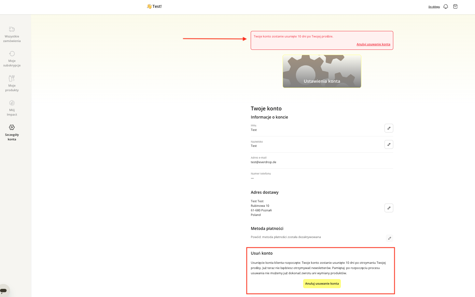475x297 pixels.
Task: Edit the delivery address pencil icon
Action: pos(389,208)
